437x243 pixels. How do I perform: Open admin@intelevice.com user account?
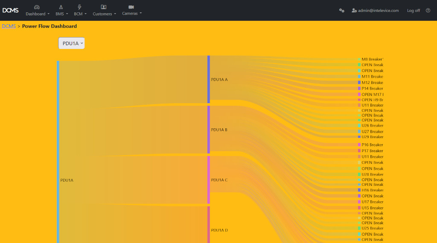click(375, 11)
